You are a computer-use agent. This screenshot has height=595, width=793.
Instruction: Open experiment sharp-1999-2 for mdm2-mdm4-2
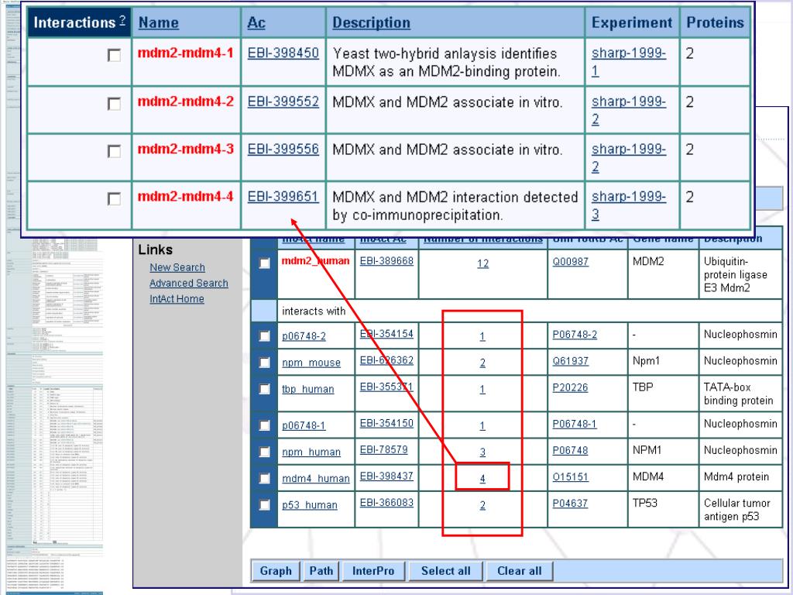pyautogui.click(x=629, y=110)
